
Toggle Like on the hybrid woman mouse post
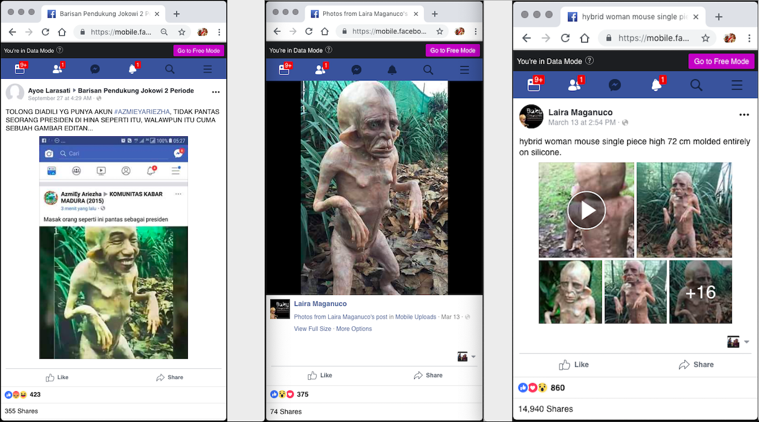(574, 365)
